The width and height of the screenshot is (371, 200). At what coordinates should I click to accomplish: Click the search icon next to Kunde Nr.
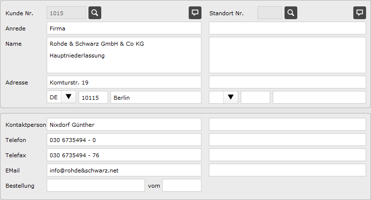pyautogui.click(x=95, y=13)
